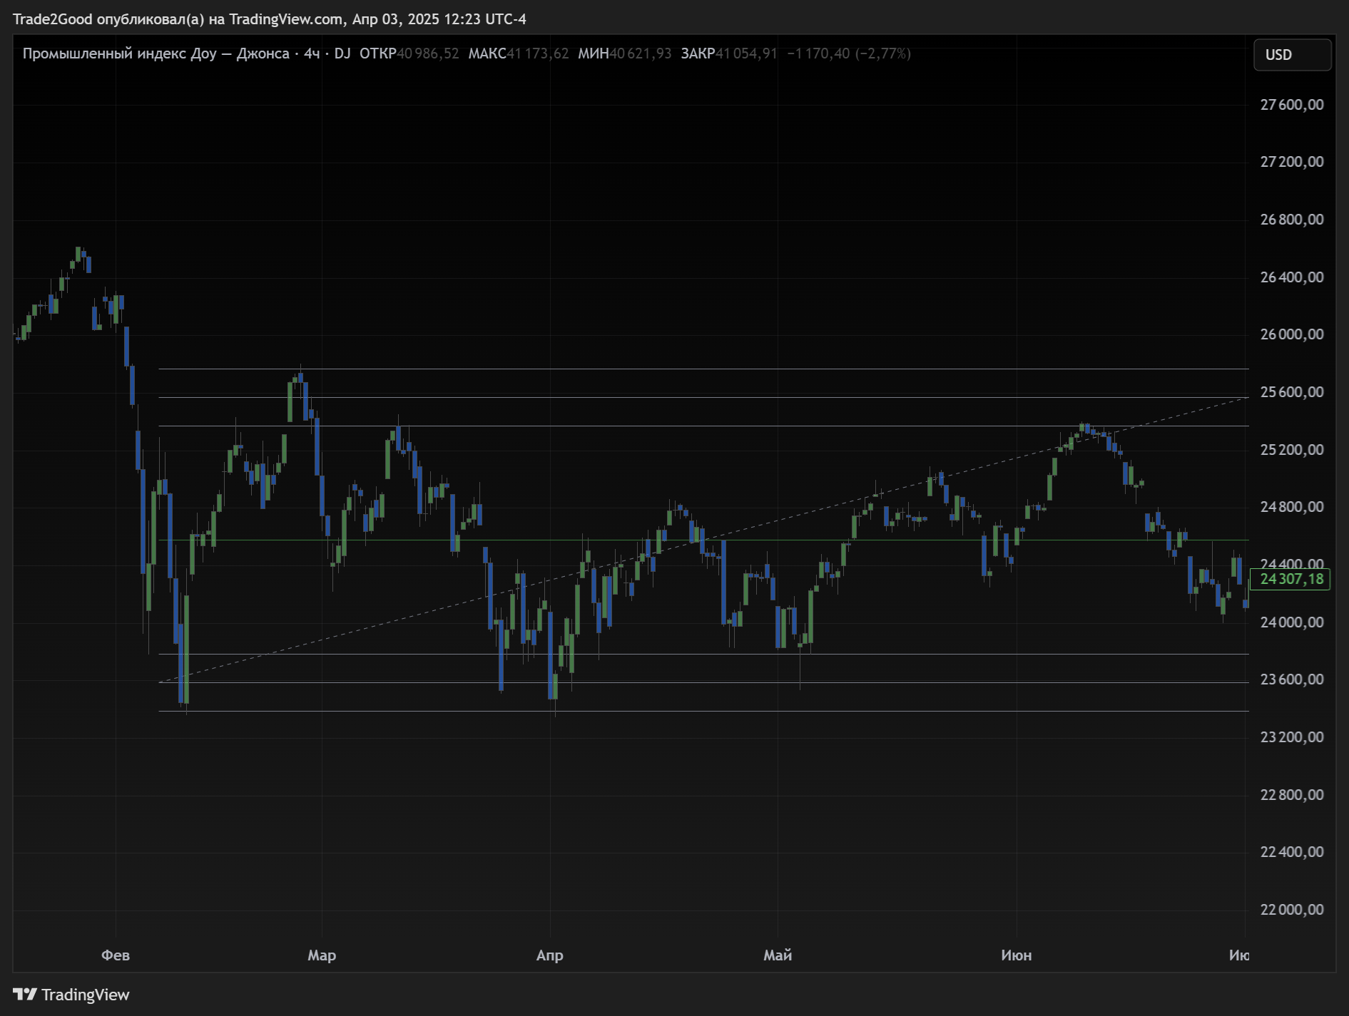Select the МИН low value 40 621,93
The height and width of the screenshot is (1016, 1349).
coord(640,53)
